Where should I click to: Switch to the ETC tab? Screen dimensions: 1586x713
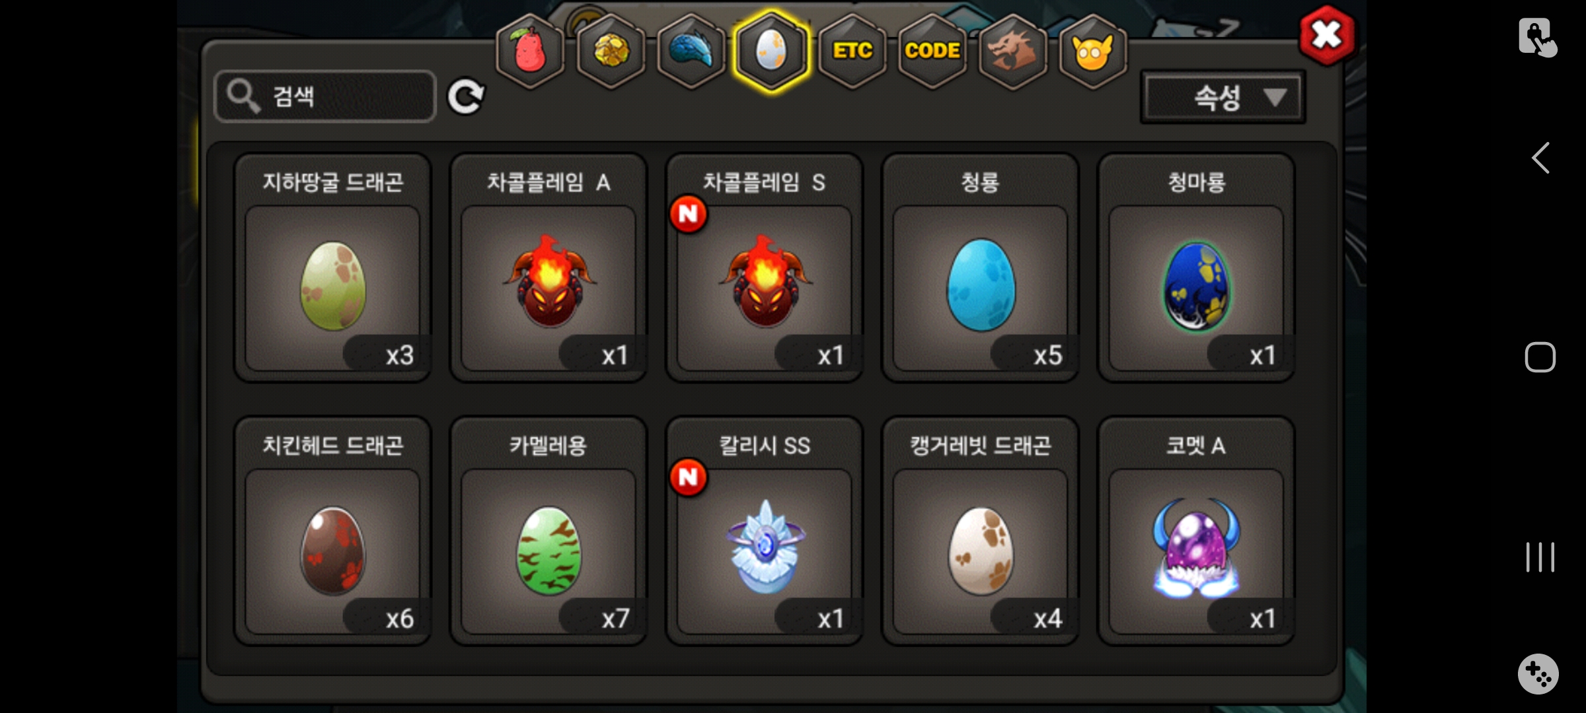852,51
